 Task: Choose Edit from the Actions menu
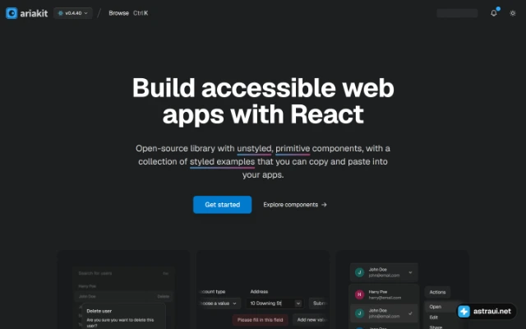click(x=441, y=317)
